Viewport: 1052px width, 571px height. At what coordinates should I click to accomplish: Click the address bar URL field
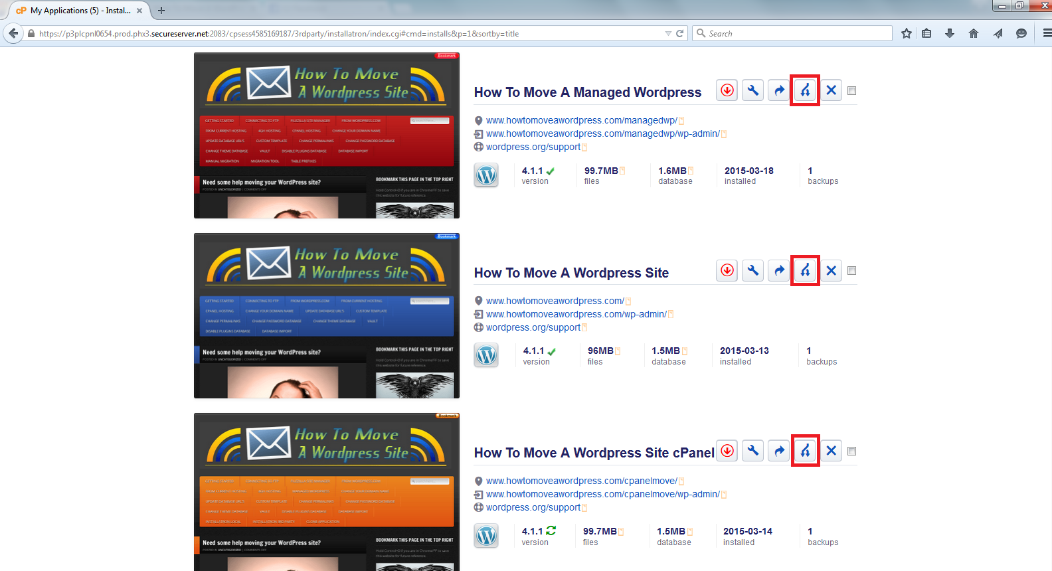tap(345, 33)
